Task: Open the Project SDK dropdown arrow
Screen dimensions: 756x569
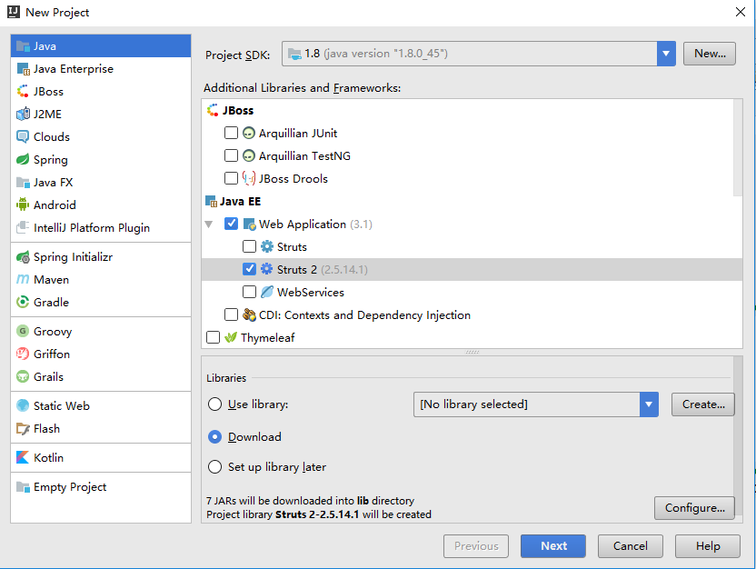Action: click(666, 54)
